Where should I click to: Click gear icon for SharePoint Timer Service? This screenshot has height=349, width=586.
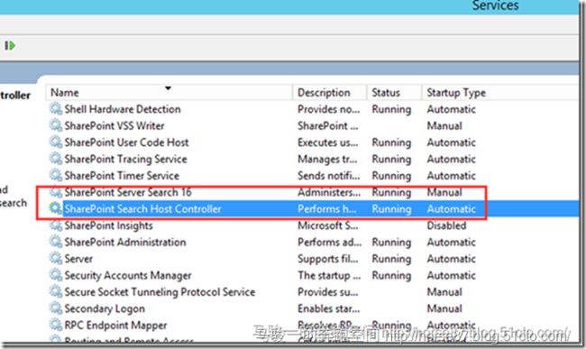(56, 175)
